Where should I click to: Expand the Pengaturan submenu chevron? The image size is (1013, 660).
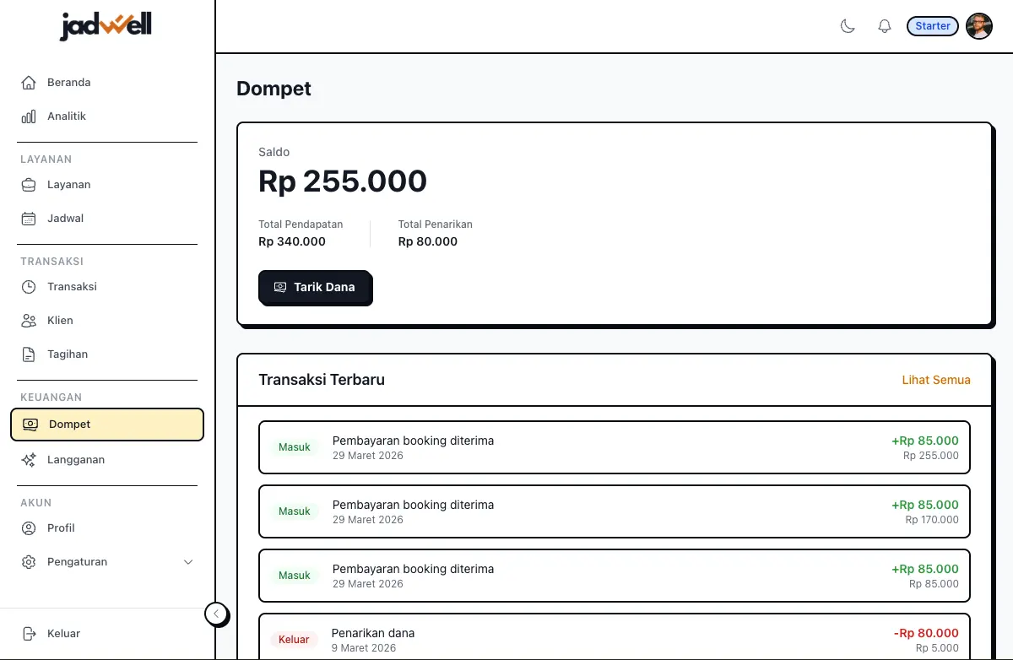188,562
